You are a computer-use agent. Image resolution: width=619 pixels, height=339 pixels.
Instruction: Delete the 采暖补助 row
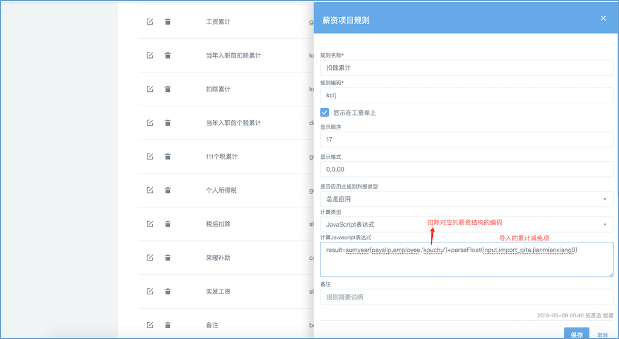(168, 257)
